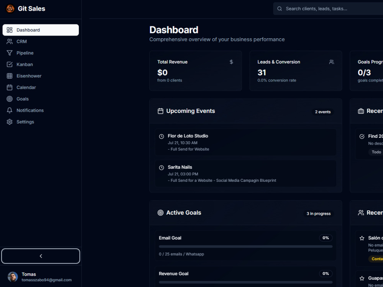Click the Email Goal 0% badge
Viewport: 383px width, 287px height.
[326, 238]
